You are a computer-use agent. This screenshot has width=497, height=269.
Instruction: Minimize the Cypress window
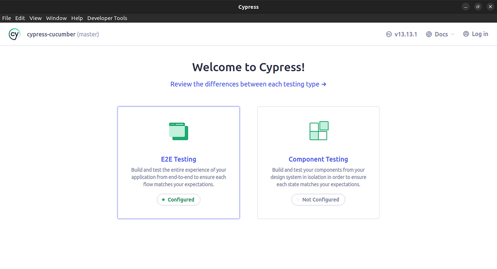click(466, 7)
